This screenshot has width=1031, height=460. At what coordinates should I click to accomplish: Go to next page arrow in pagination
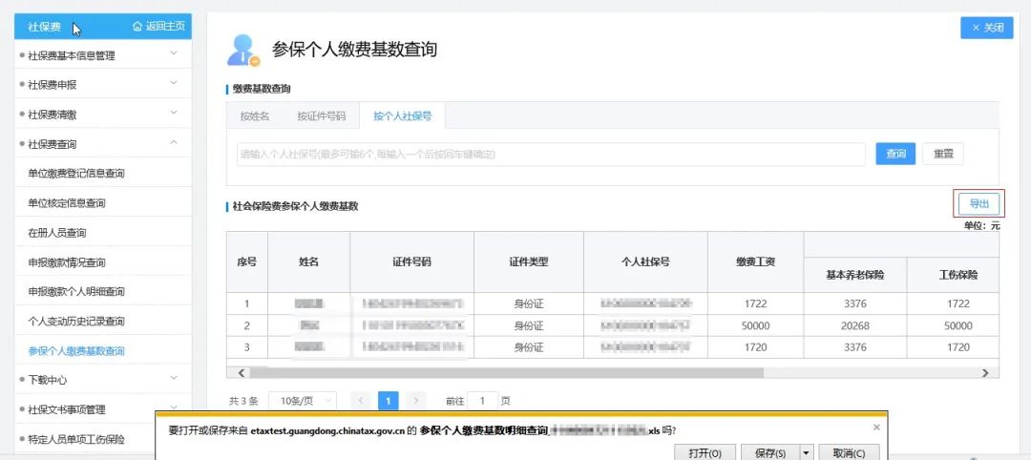coord(415,401)
